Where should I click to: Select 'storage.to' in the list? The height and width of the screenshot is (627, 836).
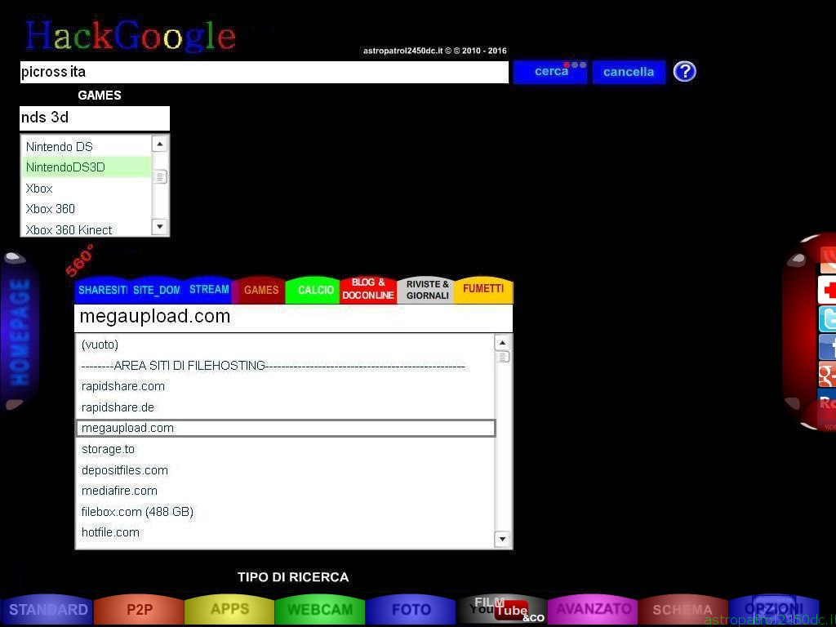286,449
